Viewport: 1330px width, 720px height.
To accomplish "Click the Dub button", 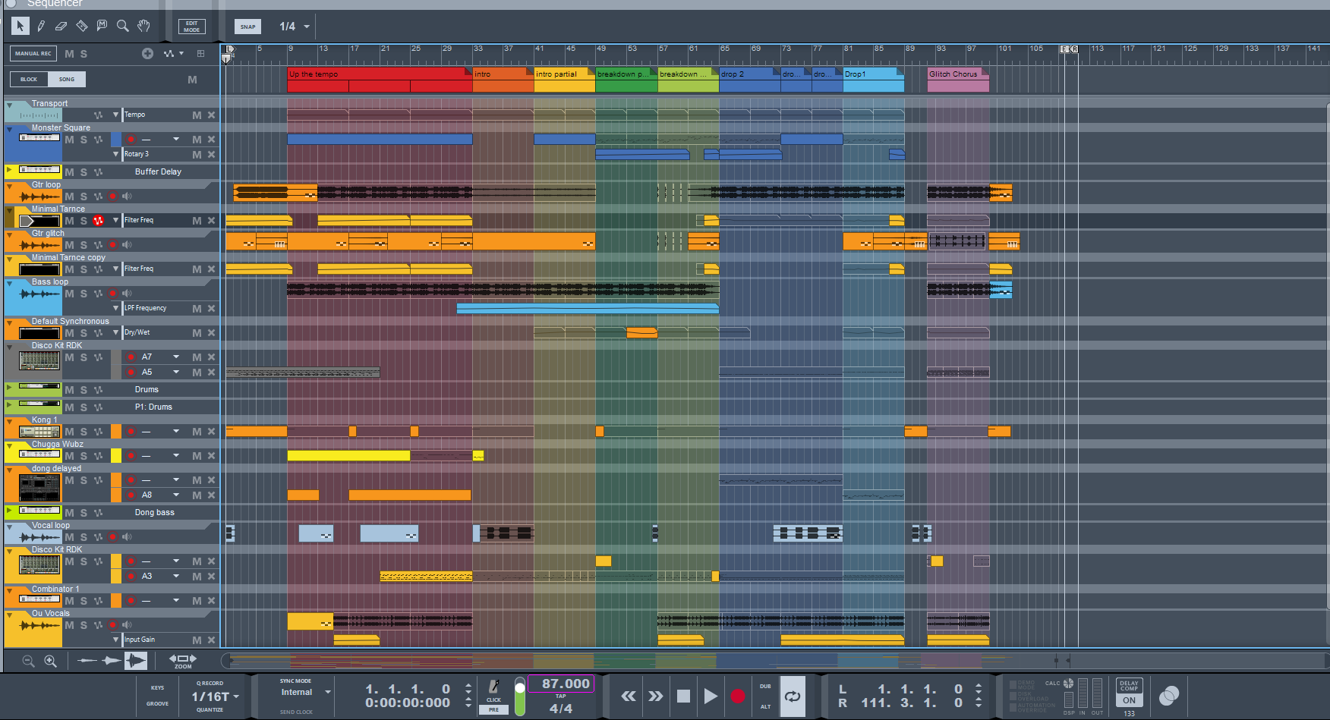I will (x=765, y=687).
